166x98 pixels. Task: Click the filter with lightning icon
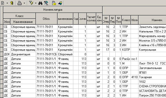31,3
